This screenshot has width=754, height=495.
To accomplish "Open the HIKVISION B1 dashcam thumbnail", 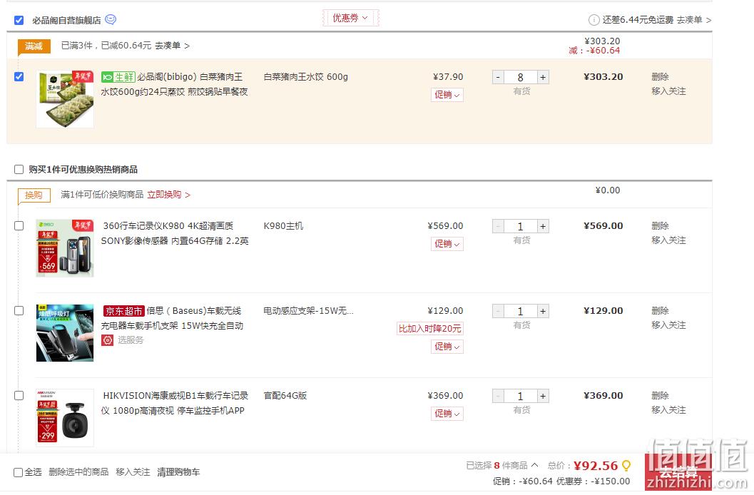I will [x=65, y=418].
